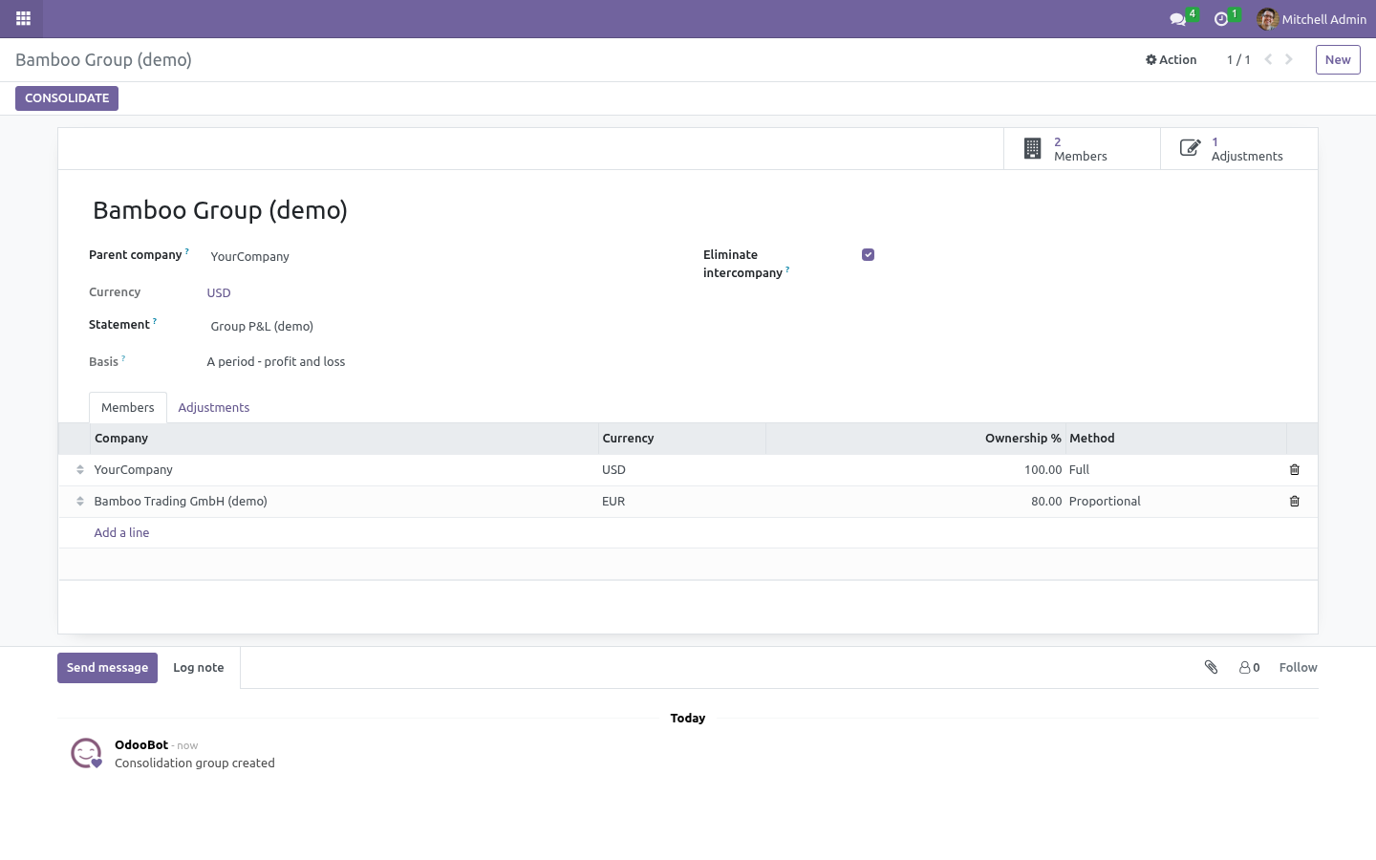This screenshot has width=1376, height=860.
Task: Open the followers count icon
Action: click(x=1250, y=668)
